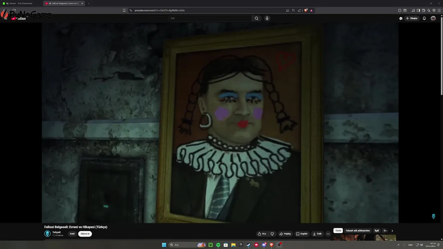Save video using the Kaydet button
443x249 pixels.
[302, 234]
